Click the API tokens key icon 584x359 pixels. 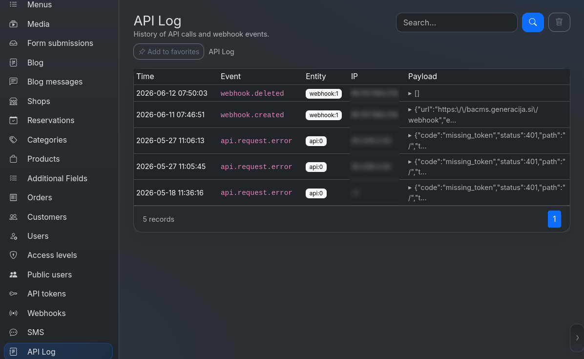pos(13,294)
